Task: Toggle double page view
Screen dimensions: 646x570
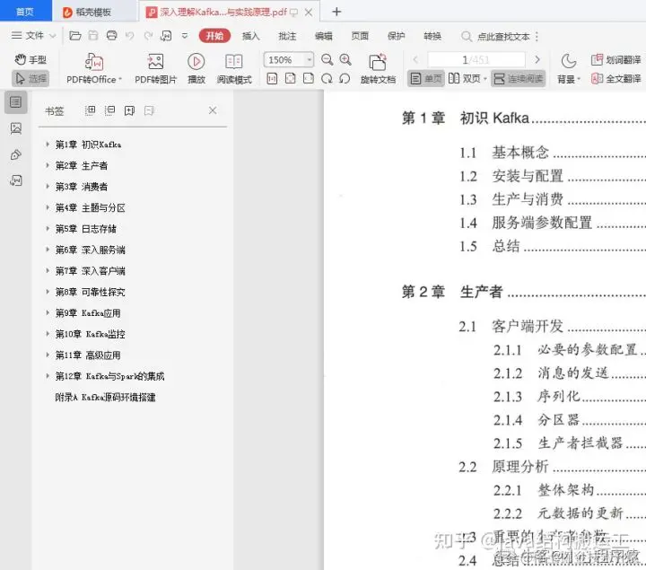Action: click(x=467, y=78)
